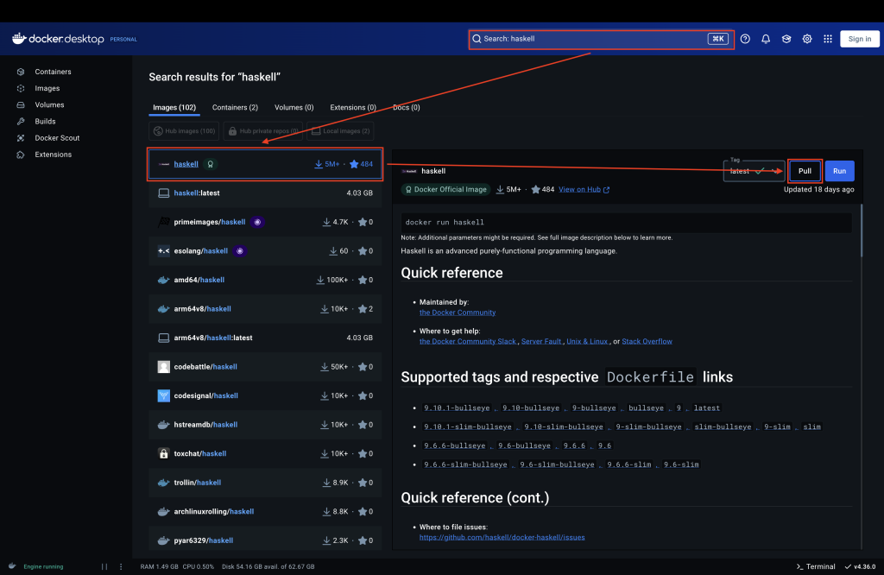Open the Builds section
Screen dimensions: 884x575
point(45,122)
